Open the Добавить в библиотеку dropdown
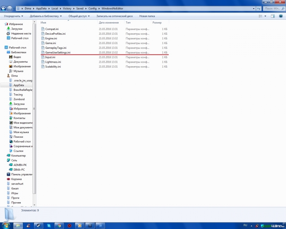Screen dimensions: 286x229 click(x=46, y=16)
